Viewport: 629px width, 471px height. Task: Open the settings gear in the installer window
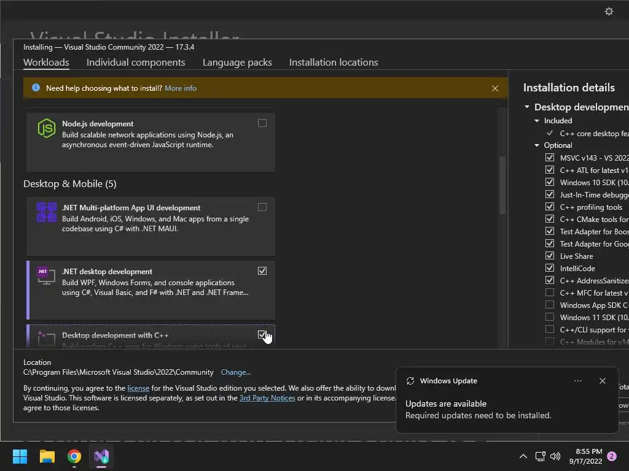(x=609, y=12)
